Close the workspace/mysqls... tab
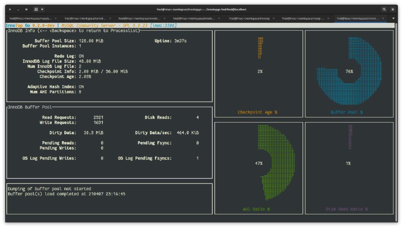The image size is (403, 228). click(x=55, y=18)
